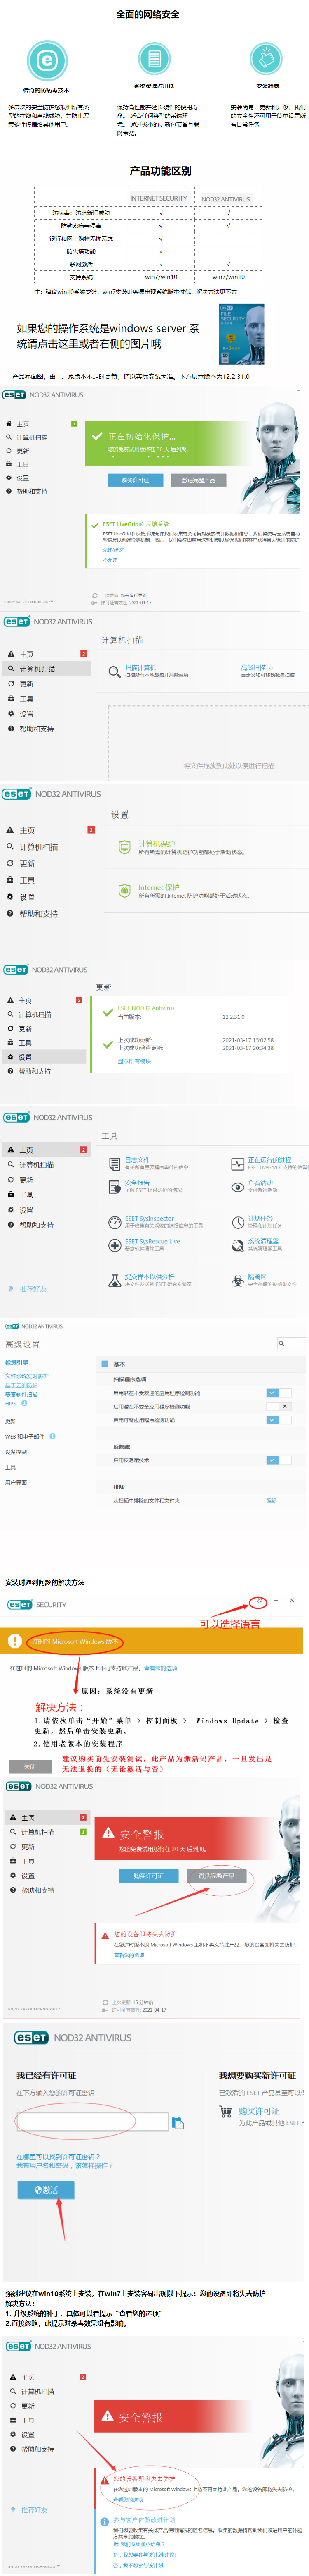Click 购买许可证 button in initializing protection window
The width and height of the screenshot is (309, 2576).
coord(135,480)
